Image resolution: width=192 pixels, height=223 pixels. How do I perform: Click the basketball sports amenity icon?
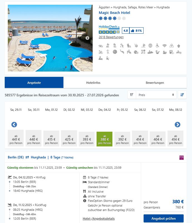pyautogui.click(x=115, y=52)
